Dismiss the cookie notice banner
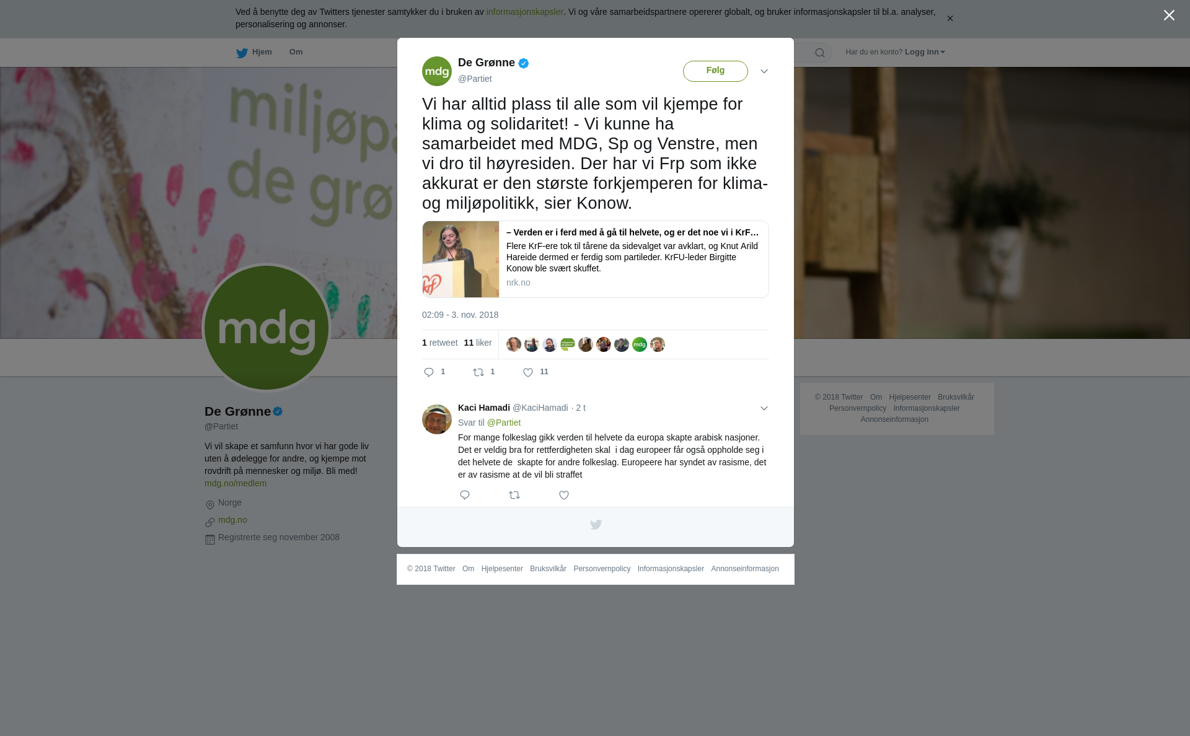The width and height of the screenshot is (1190, 736). 950,19
